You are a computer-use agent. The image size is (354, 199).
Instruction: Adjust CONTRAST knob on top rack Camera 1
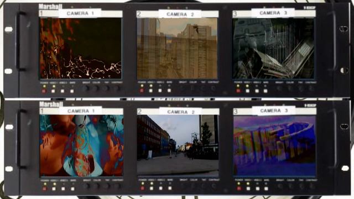tap(116, 88)
